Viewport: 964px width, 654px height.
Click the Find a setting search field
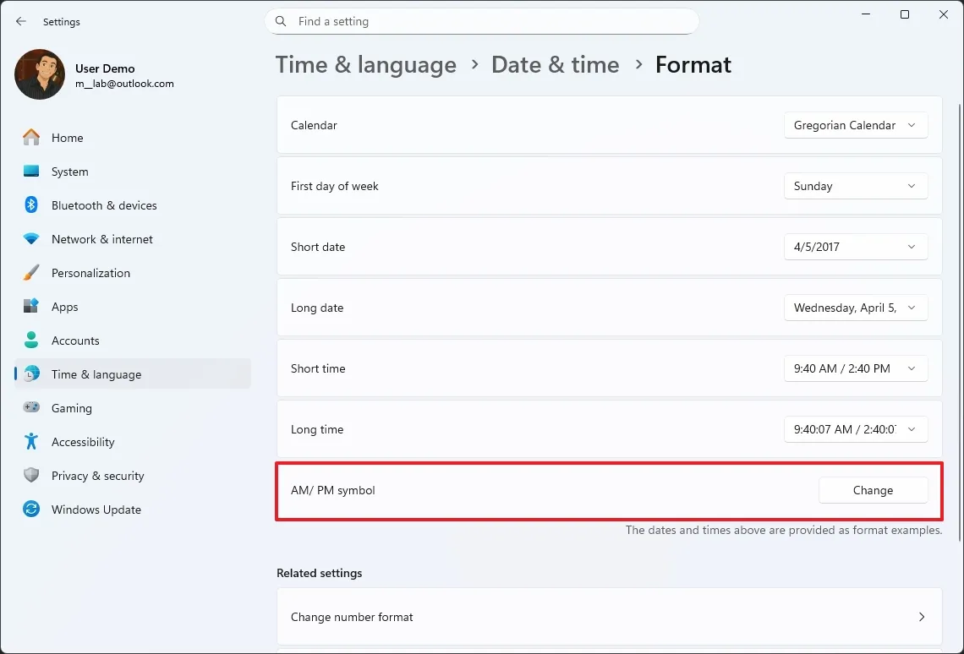482,21
